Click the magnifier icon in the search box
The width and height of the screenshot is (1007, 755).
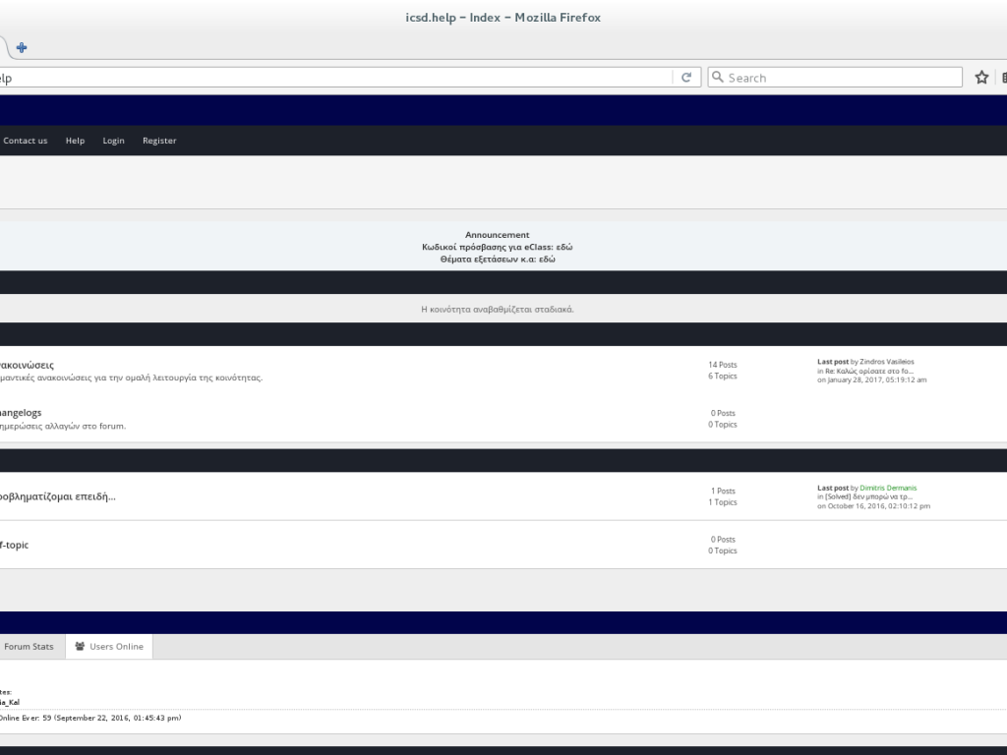coord(718,78)
